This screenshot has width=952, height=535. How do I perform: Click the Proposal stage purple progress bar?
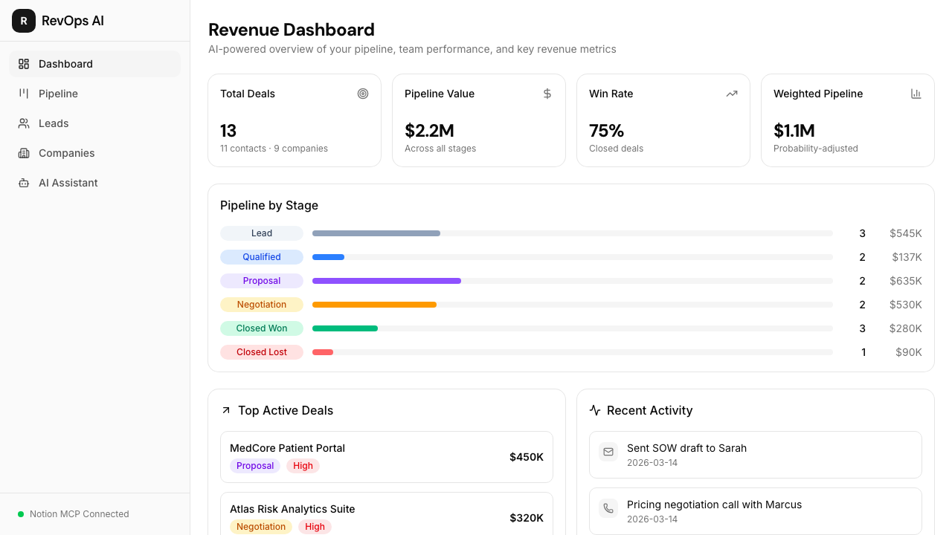[x=387, y=281]
